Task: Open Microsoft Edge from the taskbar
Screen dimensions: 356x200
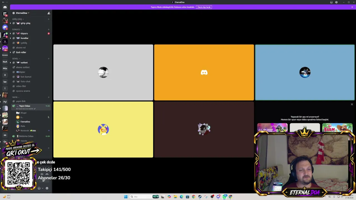Action: (181, 197)
